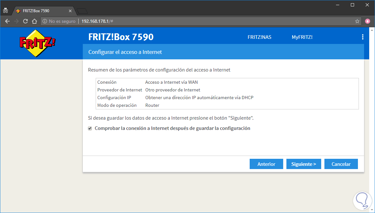Uncheck 'Comprobar la conexión a Internet' checkbox
Viewport: 375px width, 213px height.
click(x=90, y=128)
